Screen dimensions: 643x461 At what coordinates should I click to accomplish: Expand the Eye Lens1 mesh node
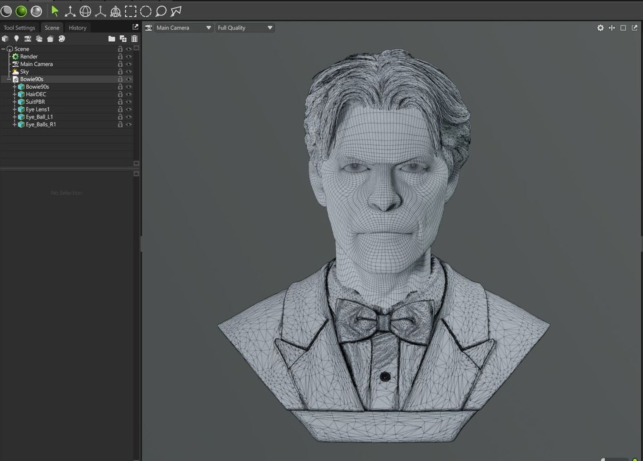tap(15, 109)
